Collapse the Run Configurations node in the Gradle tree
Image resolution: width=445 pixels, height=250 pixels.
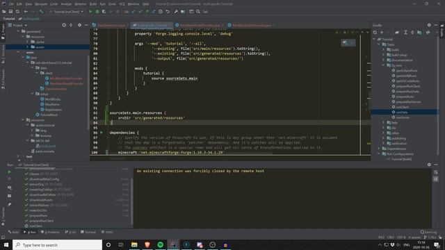click(x=379, y=154)
